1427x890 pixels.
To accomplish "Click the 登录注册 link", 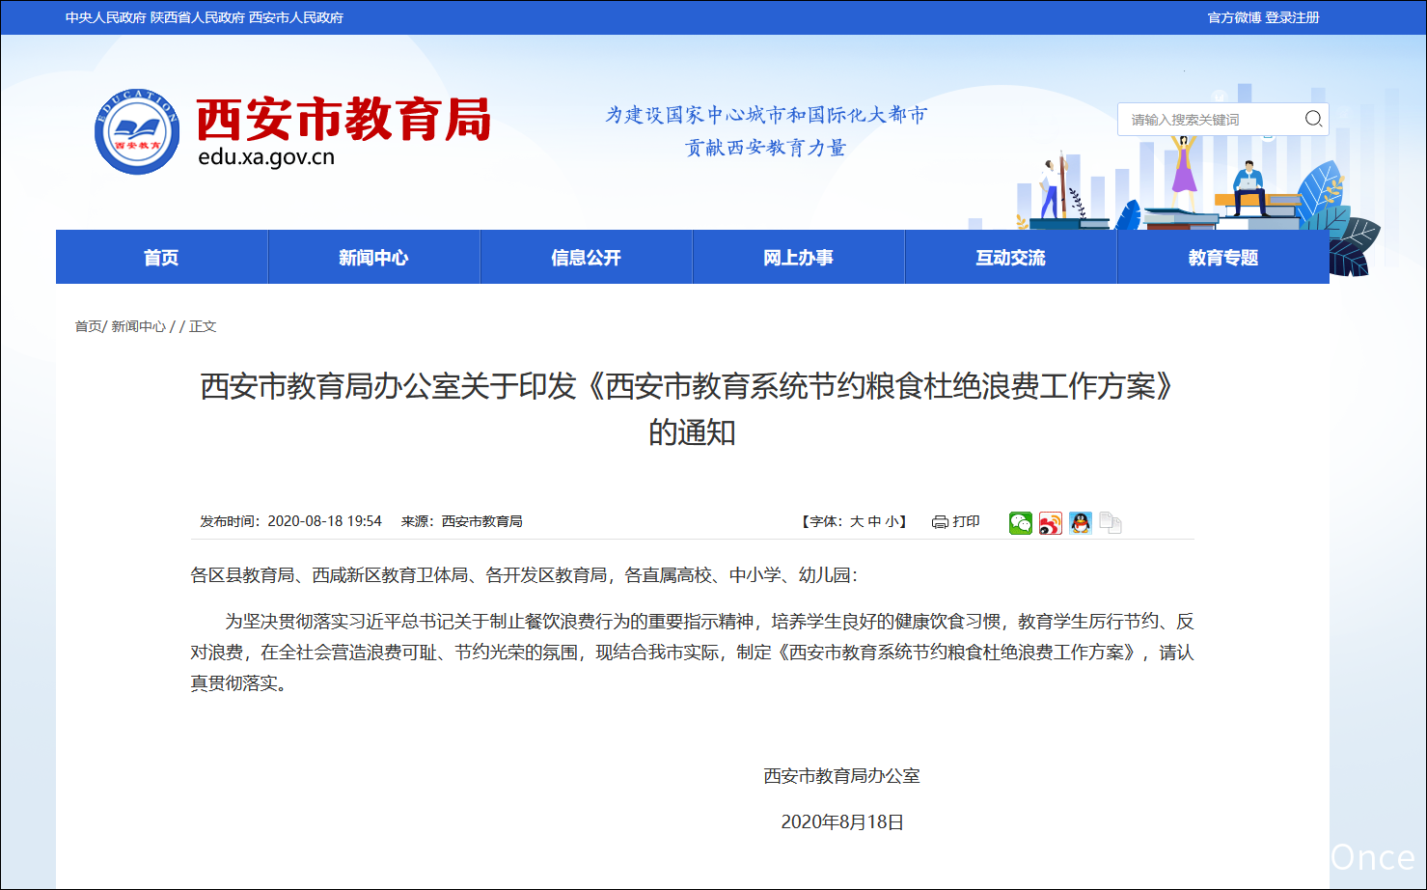I will pos(1293,17).
